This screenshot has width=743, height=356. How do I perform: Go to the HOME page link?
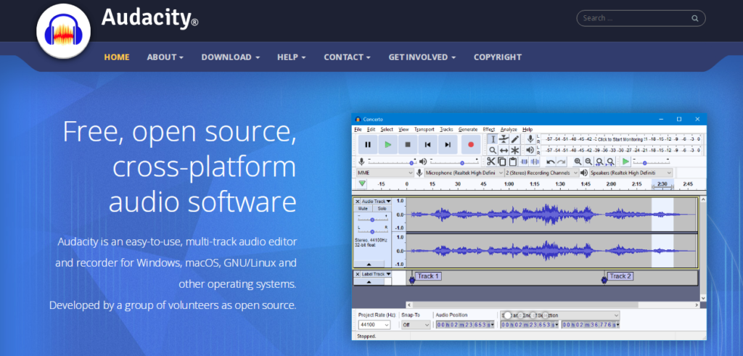coord(117,57)
